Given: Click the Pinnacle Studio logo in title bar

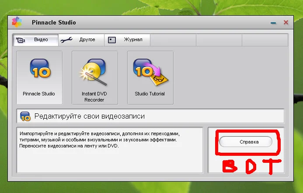Looking at the screenshot, I should [17, 22].
